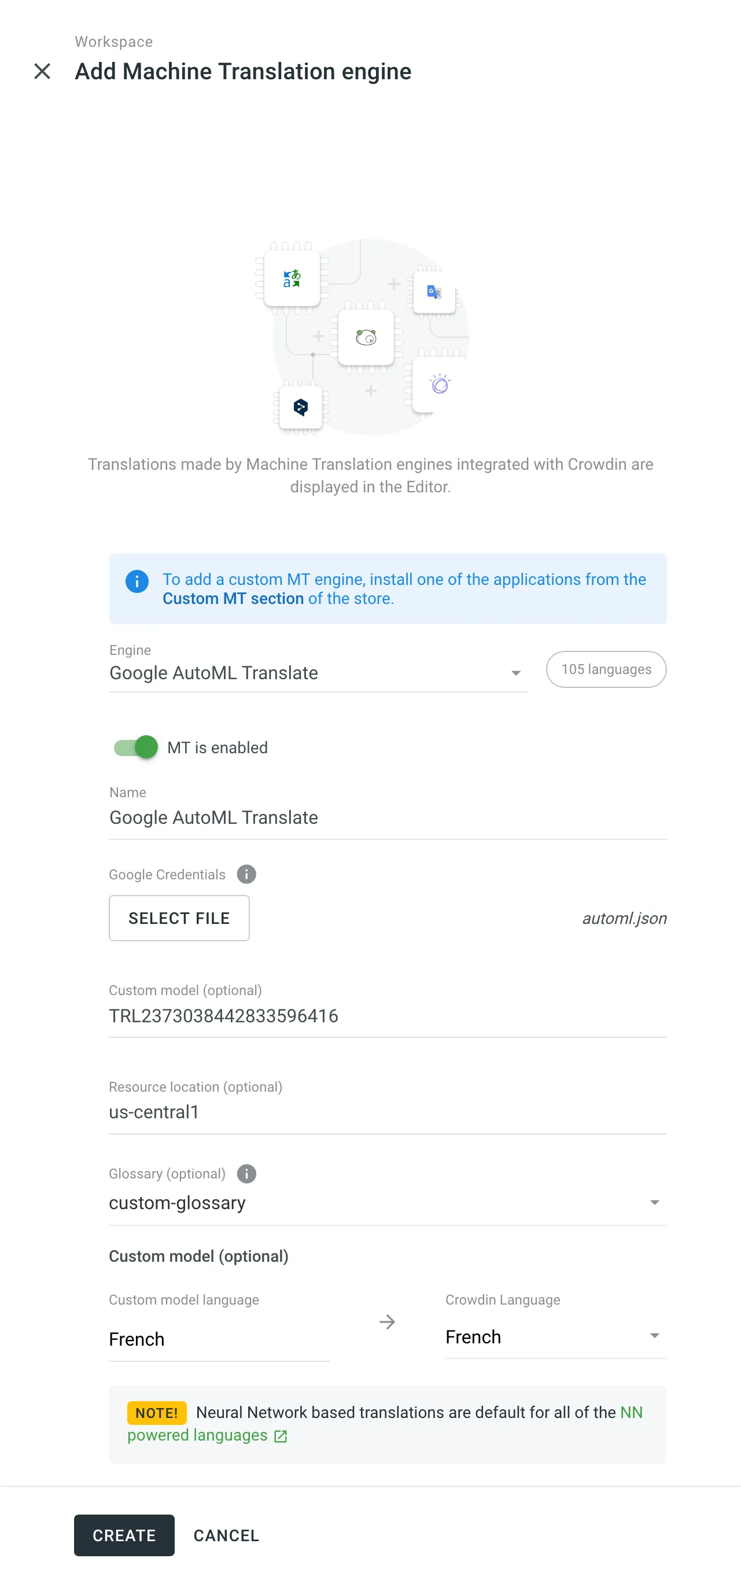Screen dimensions: 741x1584
Task: Click the info icon in the blue banner
Action: 137,581
